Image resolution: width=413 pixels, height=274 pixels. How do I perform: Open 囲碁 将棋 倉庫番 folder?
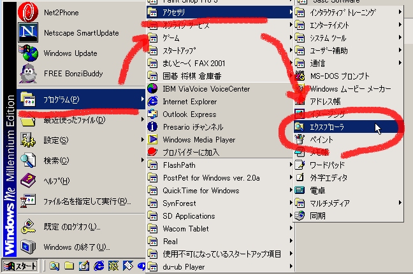tap(219, 76)
